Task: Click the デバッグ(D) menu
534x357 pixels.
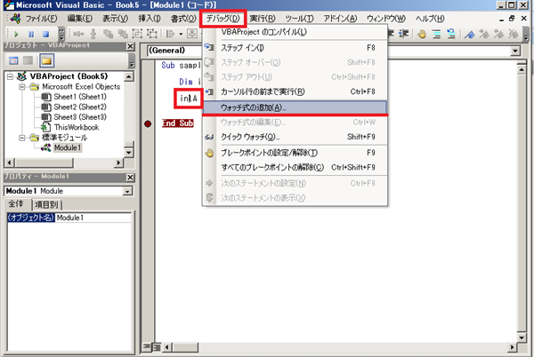Action: [223, 19]
